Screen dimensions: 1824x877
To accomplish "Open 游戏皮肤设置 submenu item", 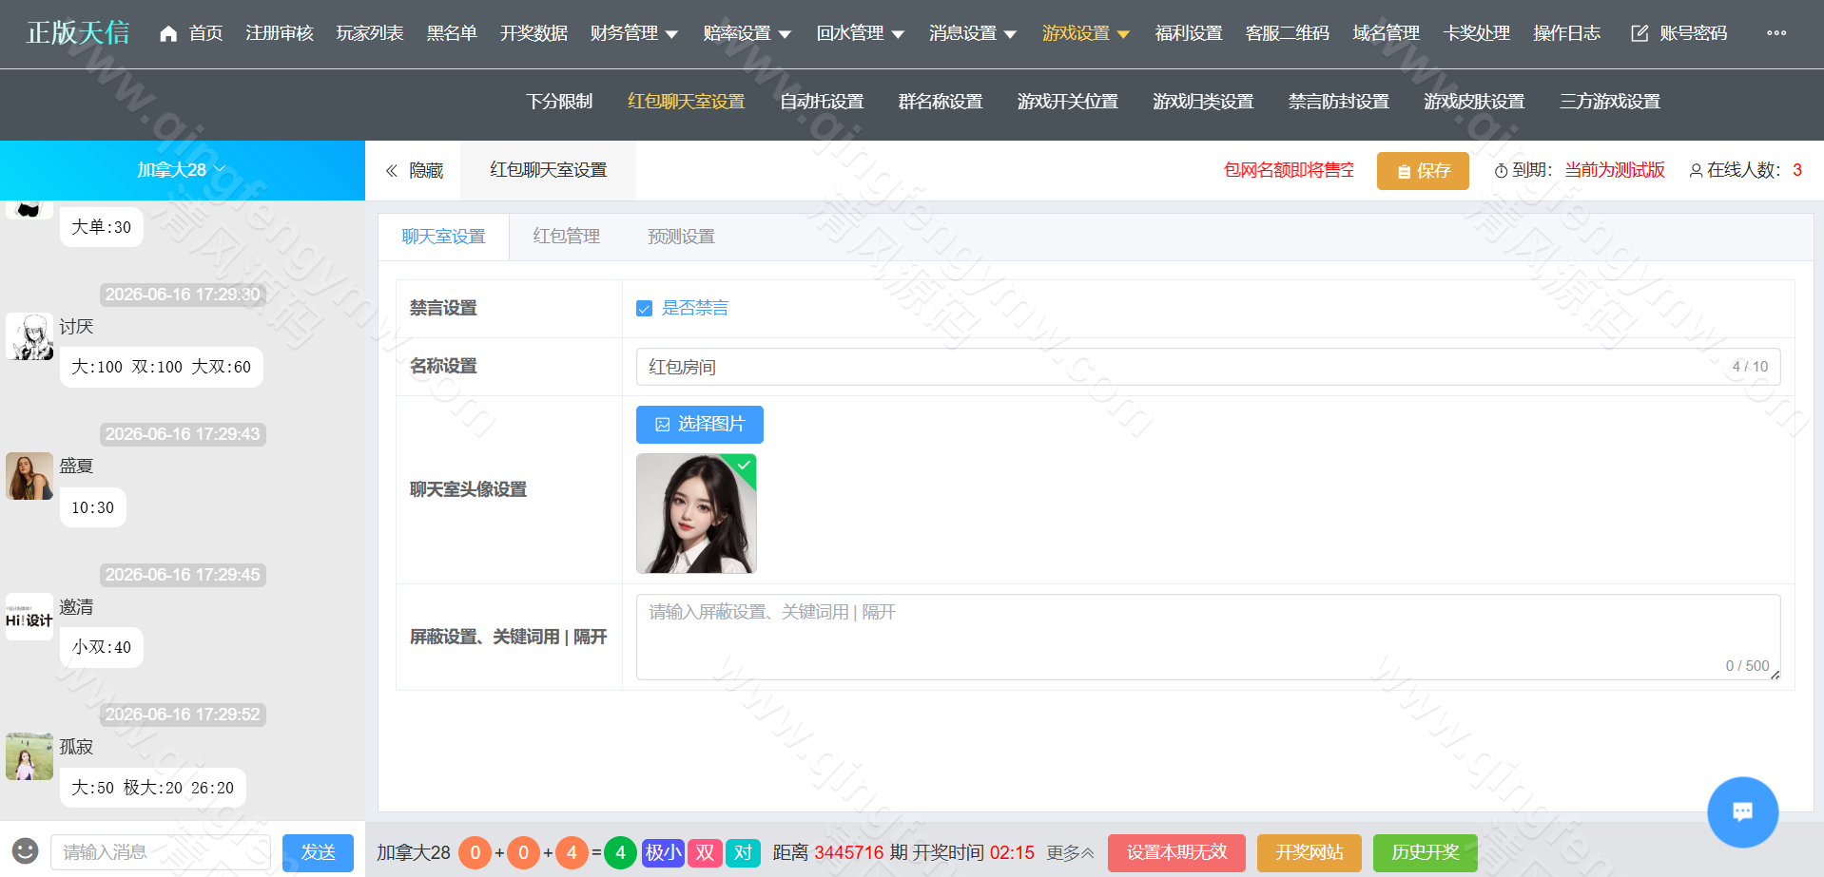I will click(x=1474, y=102).
